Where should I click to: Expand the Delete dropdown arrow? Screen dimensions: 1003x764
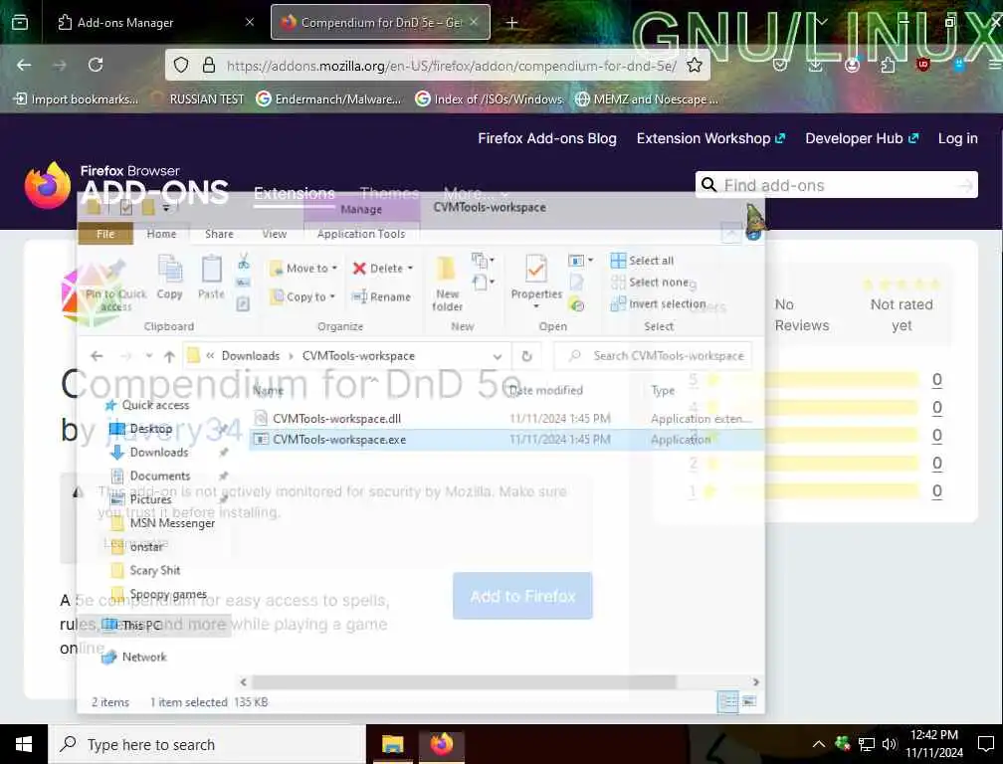[x=410, y=268]
